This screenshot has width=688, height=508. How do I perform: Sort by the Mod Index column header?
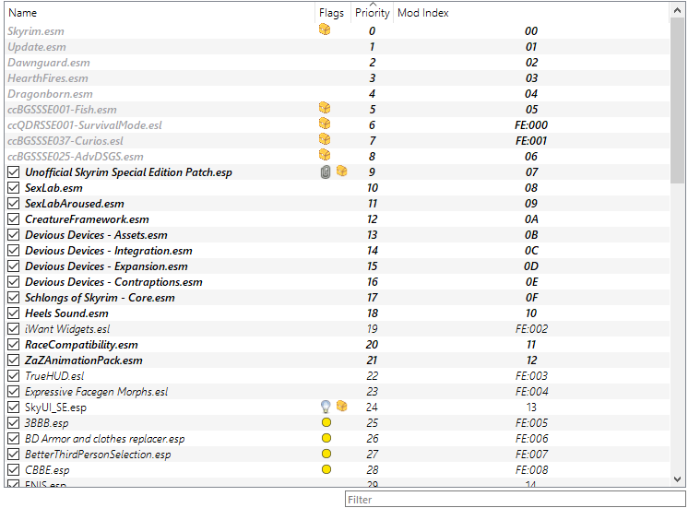tap(531, 13)
